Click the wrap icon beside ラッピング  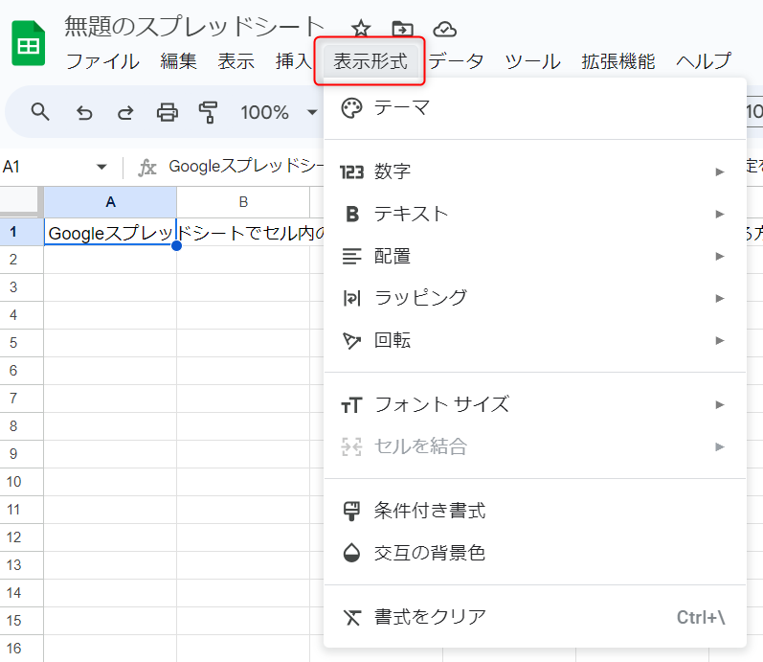coord(351,298)
